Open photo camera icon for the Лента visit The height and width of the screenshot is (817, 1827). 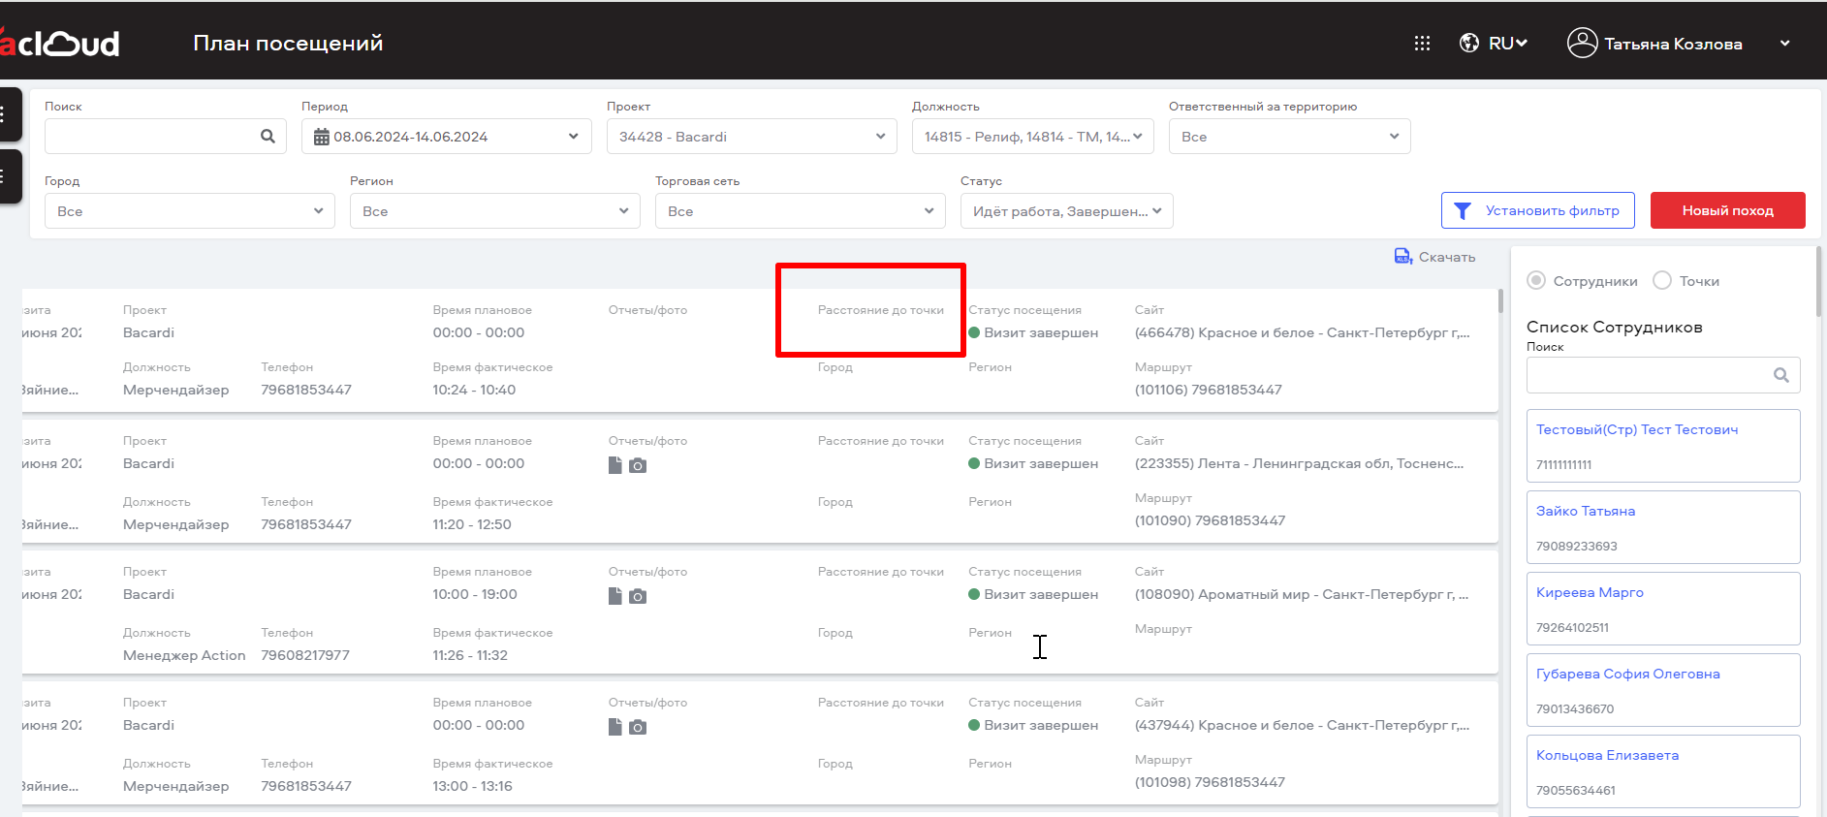tap(637, 466)
